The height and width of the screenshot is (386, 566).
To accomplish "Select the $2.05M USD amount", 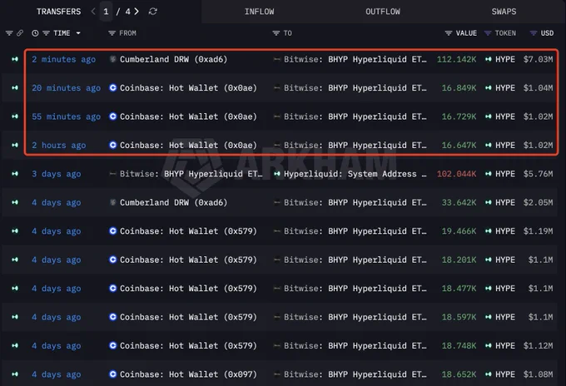I will click(539, 202).
